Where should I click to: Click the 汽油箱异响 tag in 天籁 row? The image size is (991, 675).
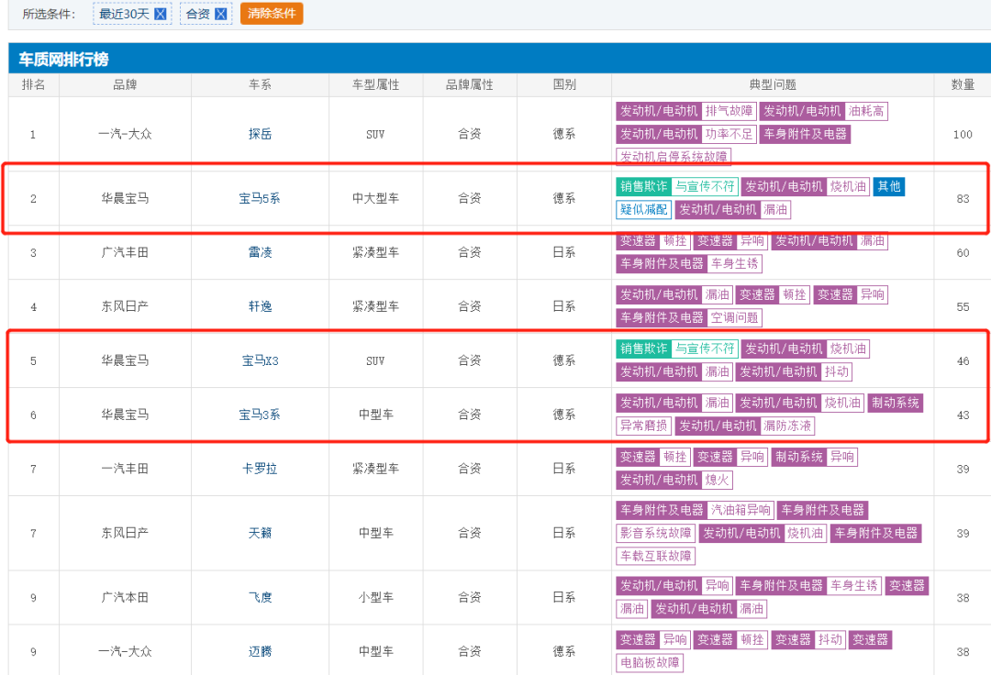[x=740, y=510]
